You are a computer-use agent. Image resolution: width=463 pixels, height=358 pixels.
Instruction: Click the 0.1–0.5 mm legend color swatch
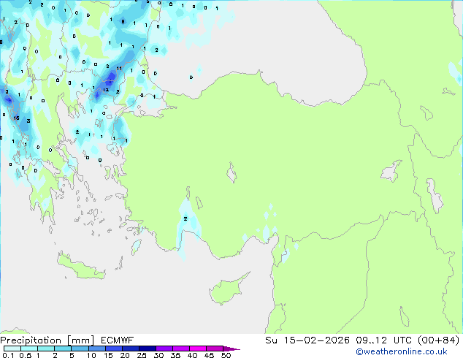coord(12,349)
